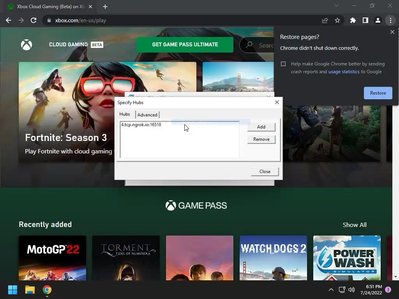Click the browser forward arrow
This screenshot has height=299, width=399.
(x=21, y=20)
